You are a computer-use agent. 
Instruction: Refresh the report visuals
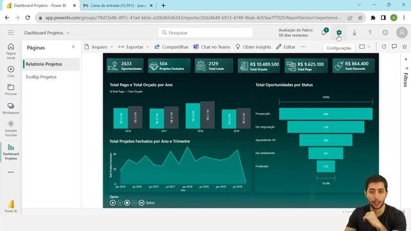pos(384,47)
